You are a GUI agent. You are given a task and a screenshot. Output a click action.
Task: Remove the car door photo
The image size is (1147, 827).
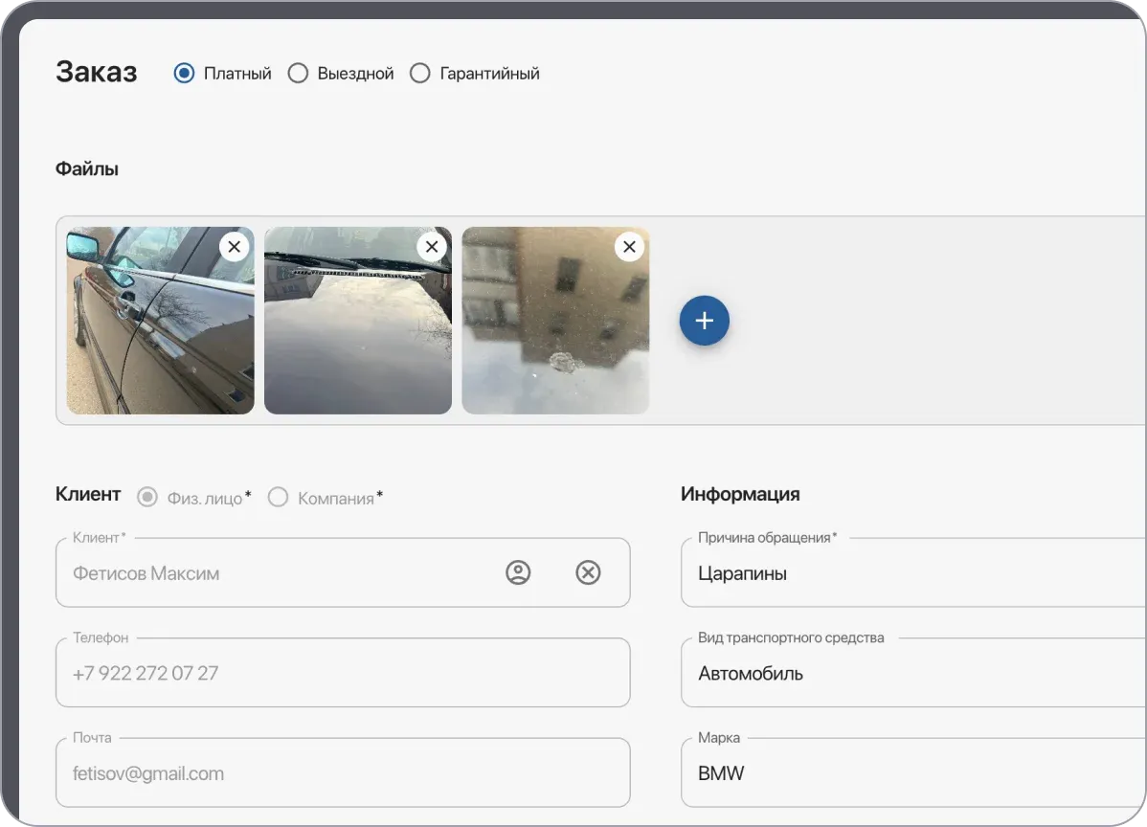[x=234, y=247]
